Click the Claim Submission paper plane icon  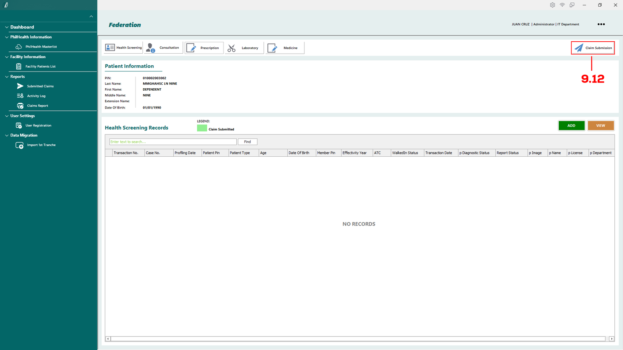pos(579,48)
